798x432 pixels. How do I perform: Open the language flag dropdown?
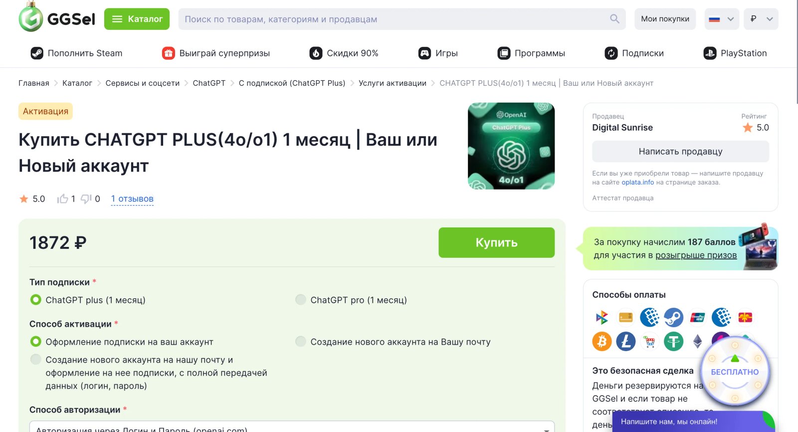[x=722, y=19]
